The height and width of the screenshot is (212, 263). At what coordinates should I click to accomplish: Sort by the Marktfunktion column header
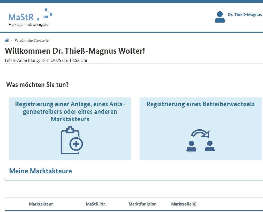pos(142,204)
